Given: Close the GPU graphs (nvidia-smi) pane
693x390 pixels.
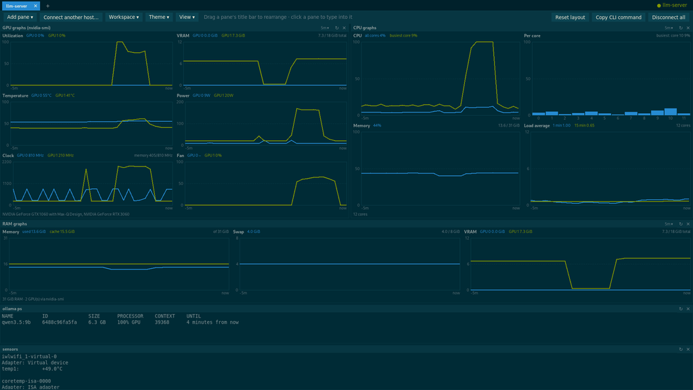Looking at the screenshot, I should coord(344,28).
